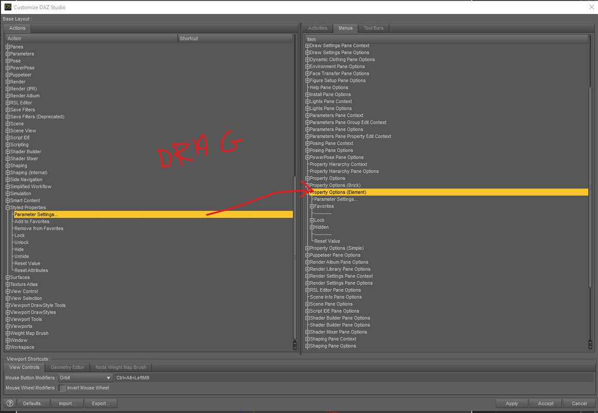Click the Export... button

tap(101, 404)
